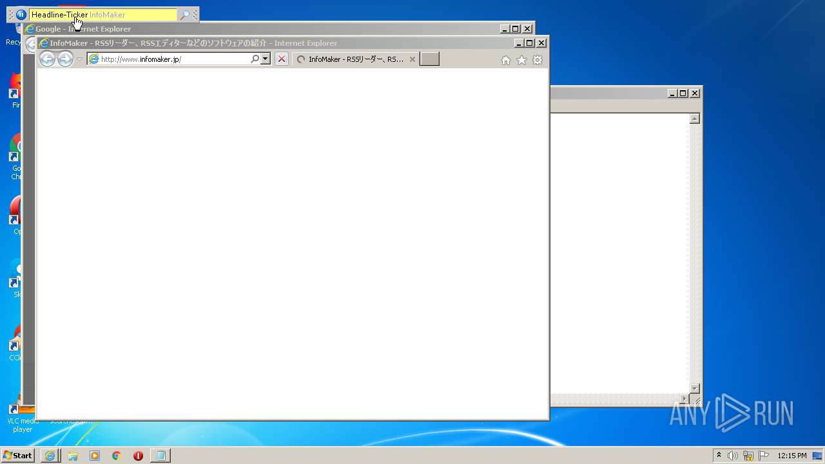Open the 12:15 PM clock
This screenshot has height=464, width=825.
coord(792,456)
